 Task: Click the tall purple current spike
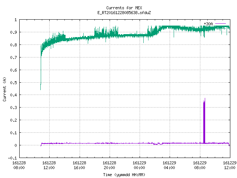coord(204,121)
